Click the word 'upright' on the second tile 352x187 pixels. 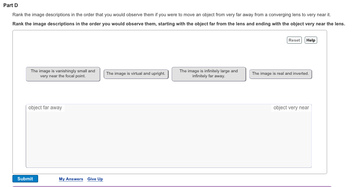point(158,74)
